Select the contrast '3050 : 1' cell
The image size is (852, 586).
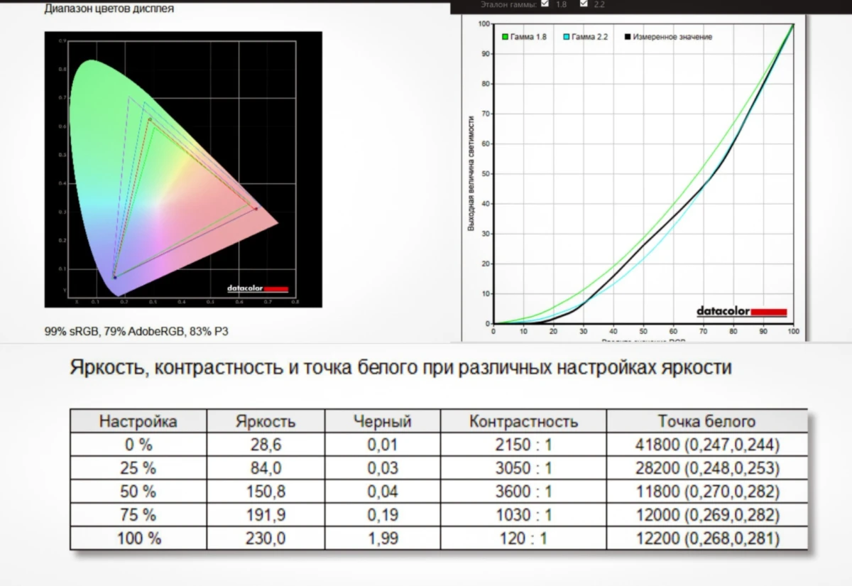(x=523, y=468)
